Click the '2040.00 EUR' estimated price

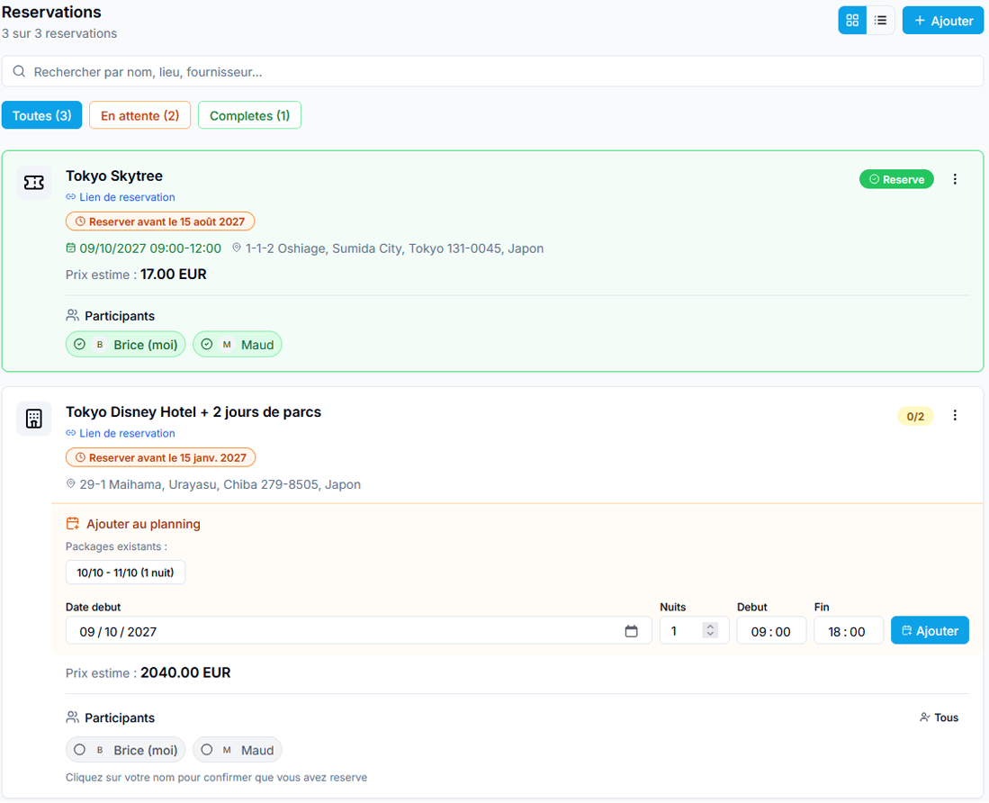185,672
